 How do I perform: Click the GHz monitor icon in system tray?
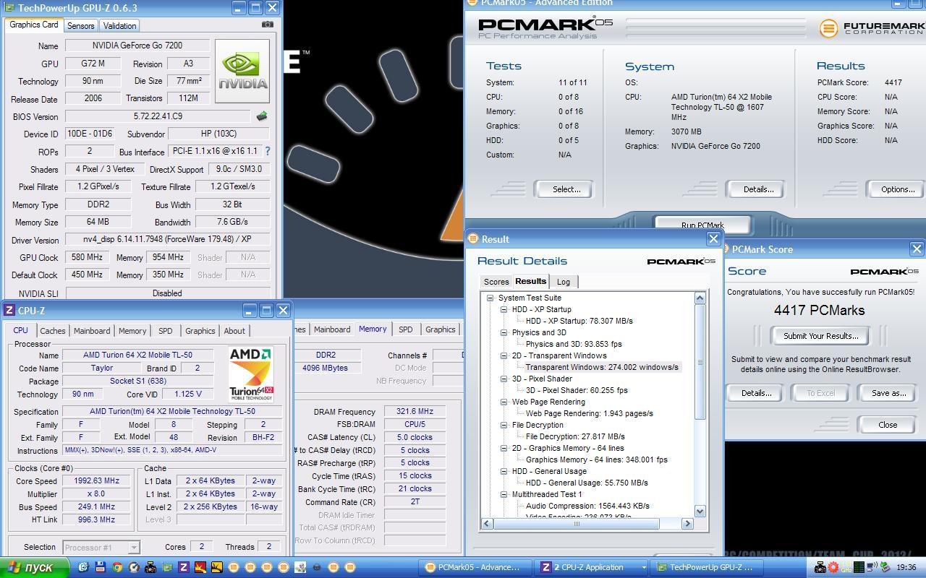(x=846, y=567)
